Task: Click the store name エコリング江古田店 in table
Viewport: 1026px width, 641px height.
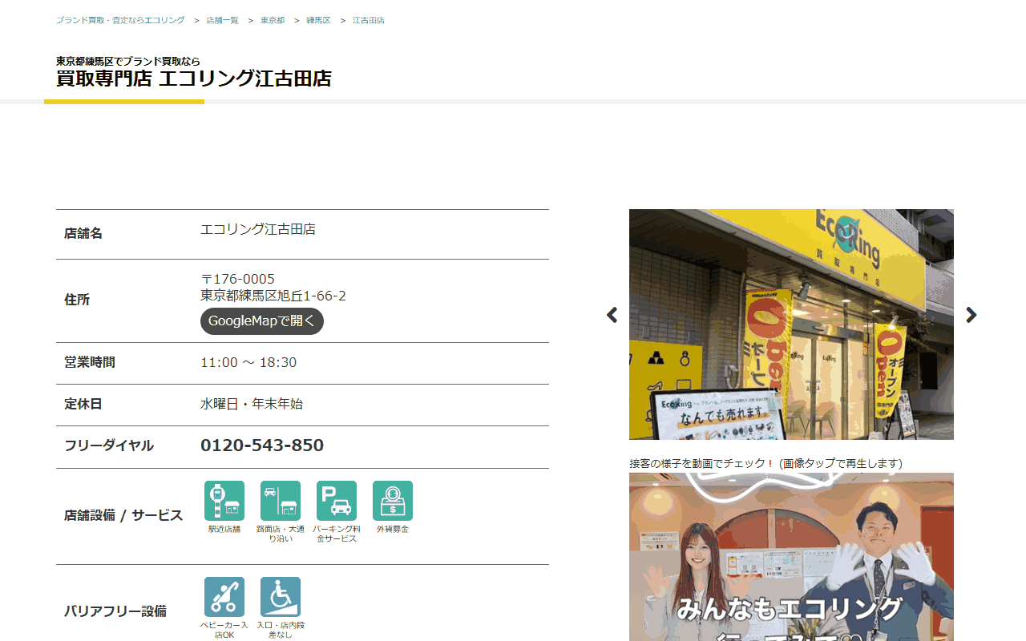Action: pos(258,229)
